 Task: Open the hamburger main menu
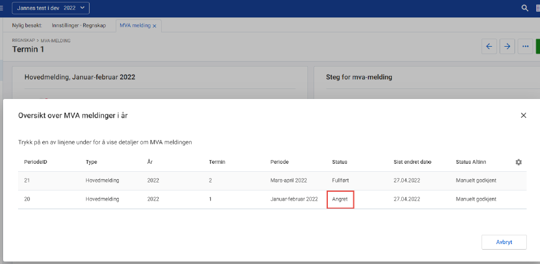[x=2, y=8]
